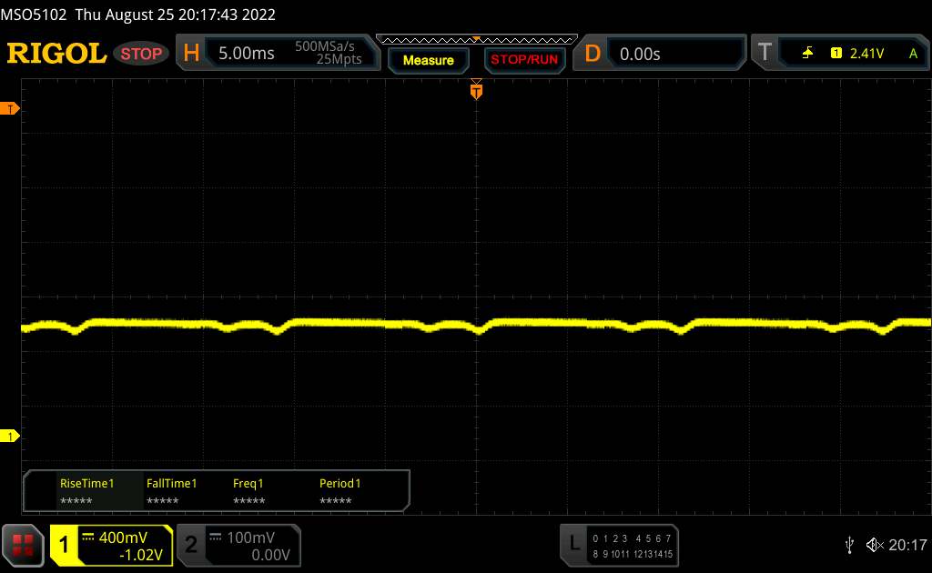
Task: Open the Measure menu
Action: point(428,60)
